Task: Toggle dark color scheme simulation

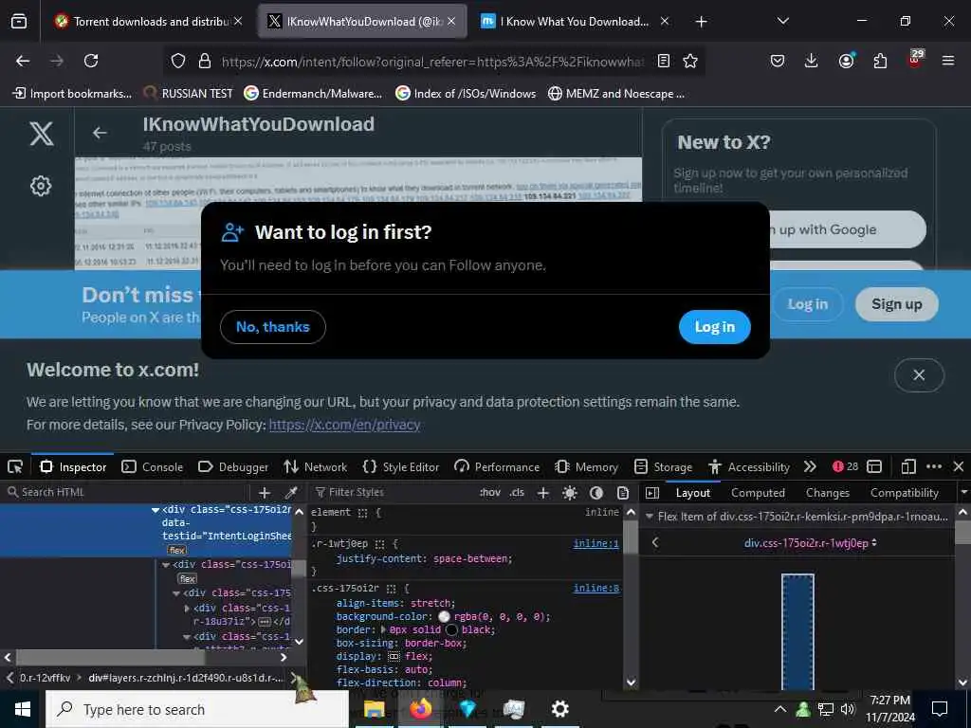Action: click(596, 493)
